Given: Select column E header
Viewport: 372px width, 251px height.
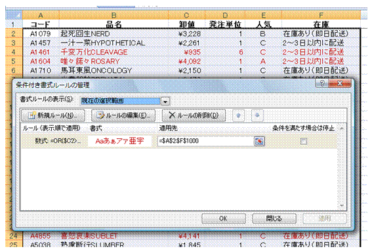Looking at the screenshot, I should click(x=263, y=16).
